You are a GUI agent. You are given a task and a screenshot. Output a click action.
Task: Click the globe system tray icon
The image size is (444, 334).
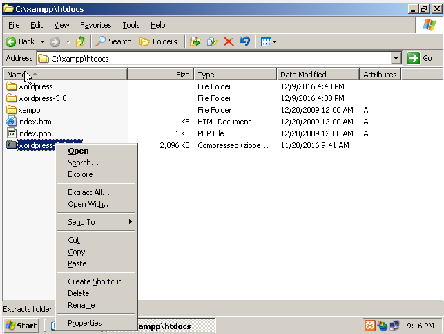click(x=382, y=326)
